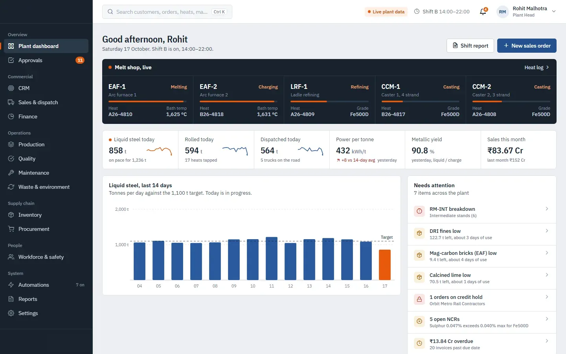Click the Shift B 14:00–22:00 indicator
This screenshot has width=566, height=354.
(442, 12)
